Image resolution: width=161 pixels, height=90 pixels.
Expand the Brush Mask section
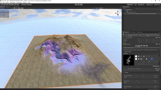(x=124, y=52)
